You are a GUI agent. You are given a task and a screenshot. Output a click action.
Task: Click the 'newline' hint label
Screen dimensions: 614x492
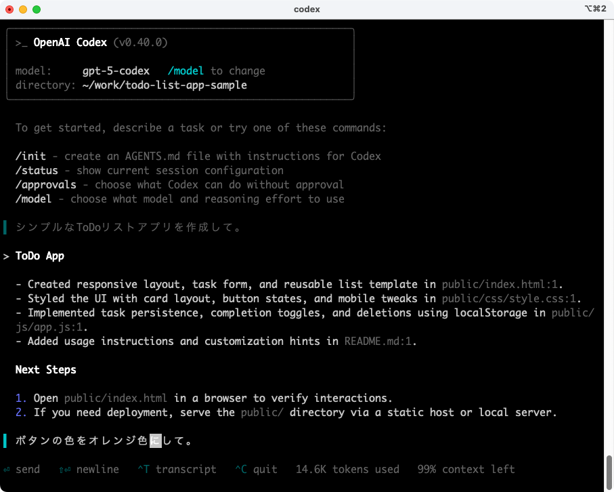click(97, 469)
